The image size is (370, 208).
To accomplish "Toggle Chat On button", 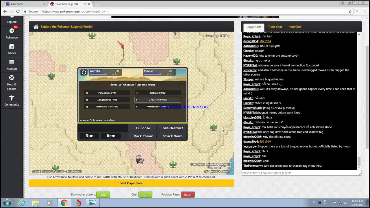I will [145, 195].
